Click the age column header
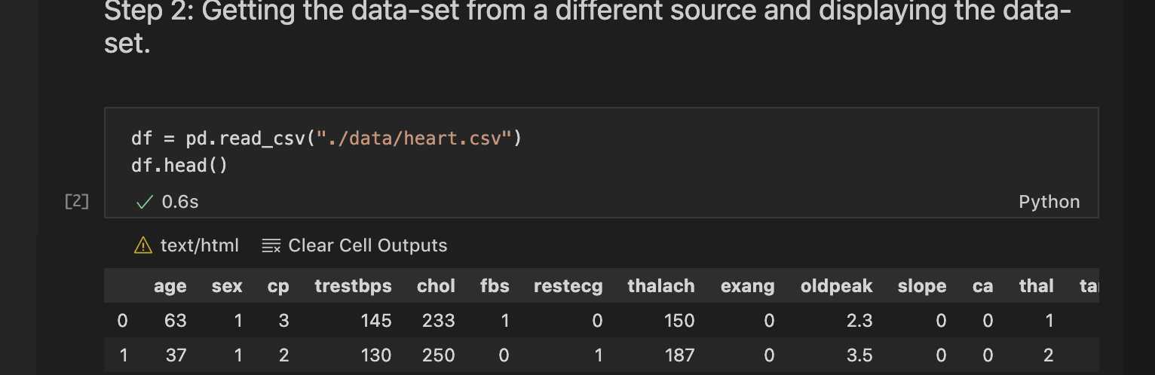 tap(170, 286)
